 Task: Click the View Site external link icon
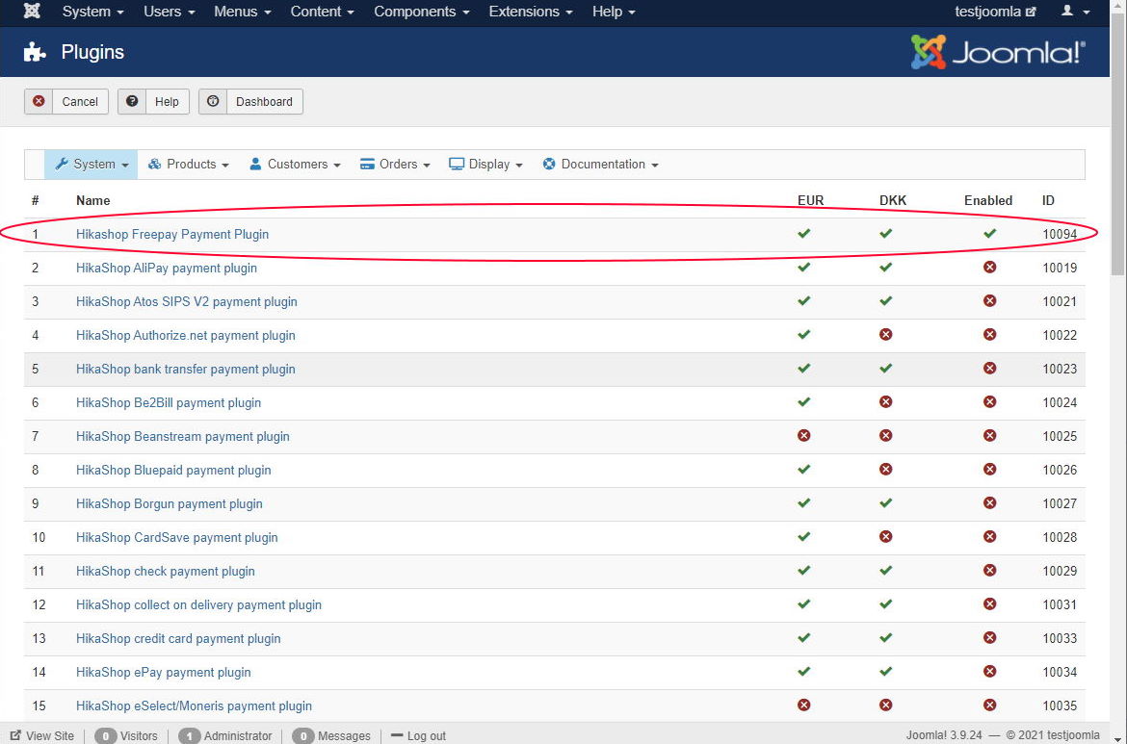tap(15, 735)
